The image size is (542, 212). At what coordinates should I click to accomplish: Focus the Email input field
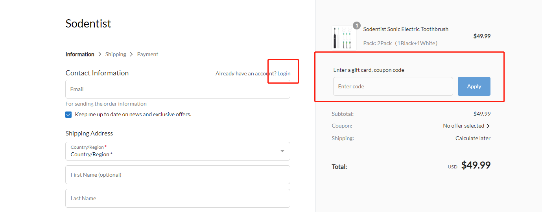pyautogui.click(x=177, y=89)
